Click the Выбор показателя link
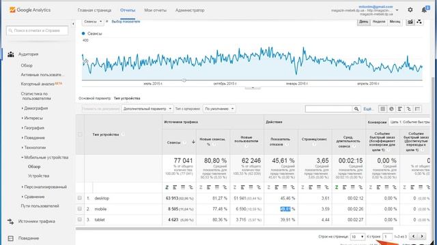This screenshot has height=245, width=437. 126,21
